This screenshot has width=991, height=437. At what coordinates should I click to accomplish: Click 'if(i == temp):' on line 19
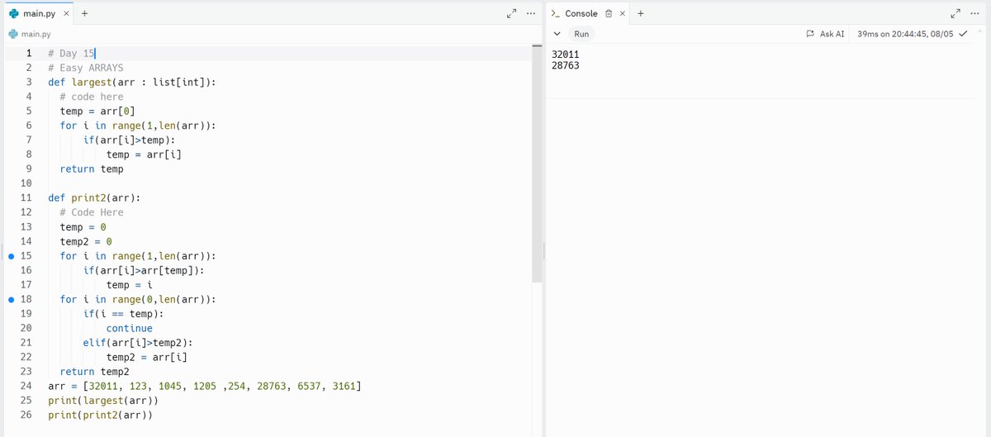pos(124,313)
